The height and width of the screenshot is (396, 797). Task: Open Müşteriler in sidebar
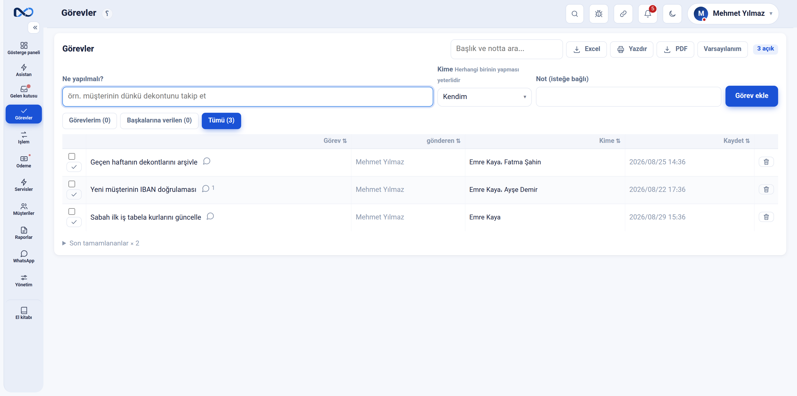click(x=24, y=209)
